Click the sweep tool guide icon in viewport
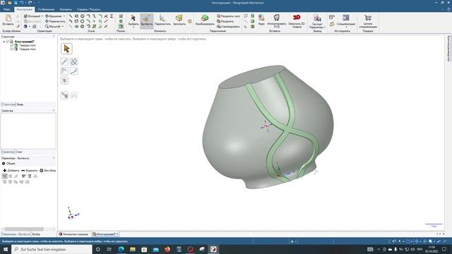The image size is (452, 254). click(x=74, y=71)
